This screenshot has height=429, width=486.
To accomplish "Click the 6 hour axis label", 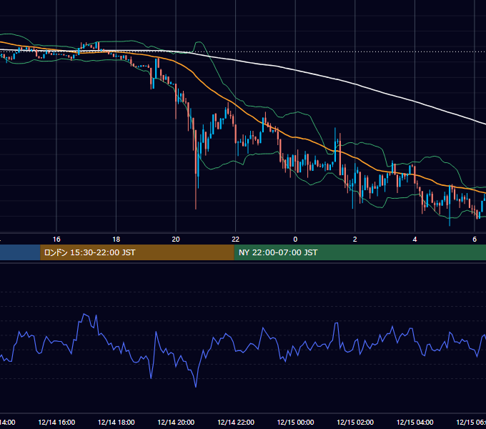I will [x=475, y=240].
